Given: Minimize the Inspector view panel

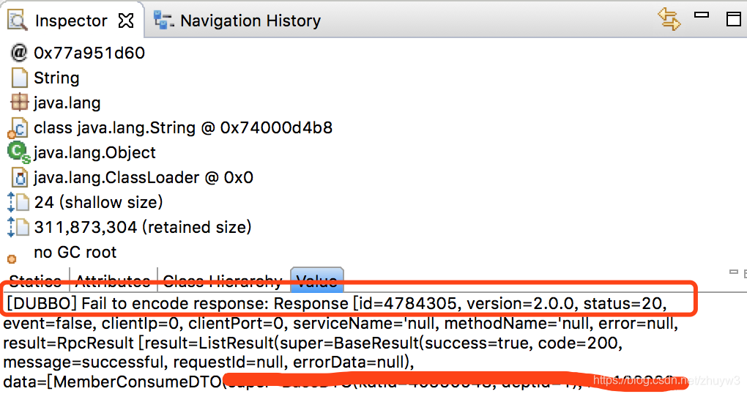Looking at the screenshot, I should (x=702, y=15).
